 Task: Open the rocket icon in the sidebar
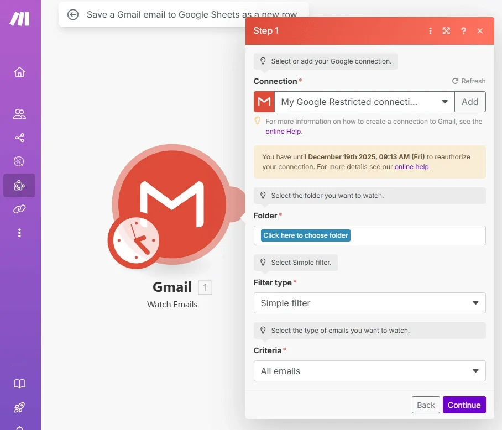19,407
